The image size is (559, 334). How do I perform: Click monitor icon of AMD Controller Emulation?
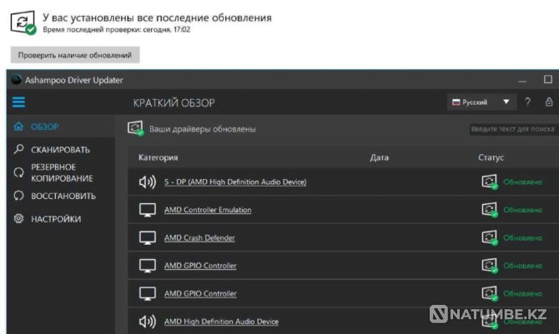(147, 210)
